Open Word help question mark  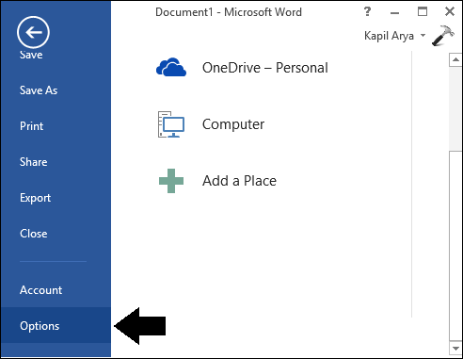click(367, 12)
